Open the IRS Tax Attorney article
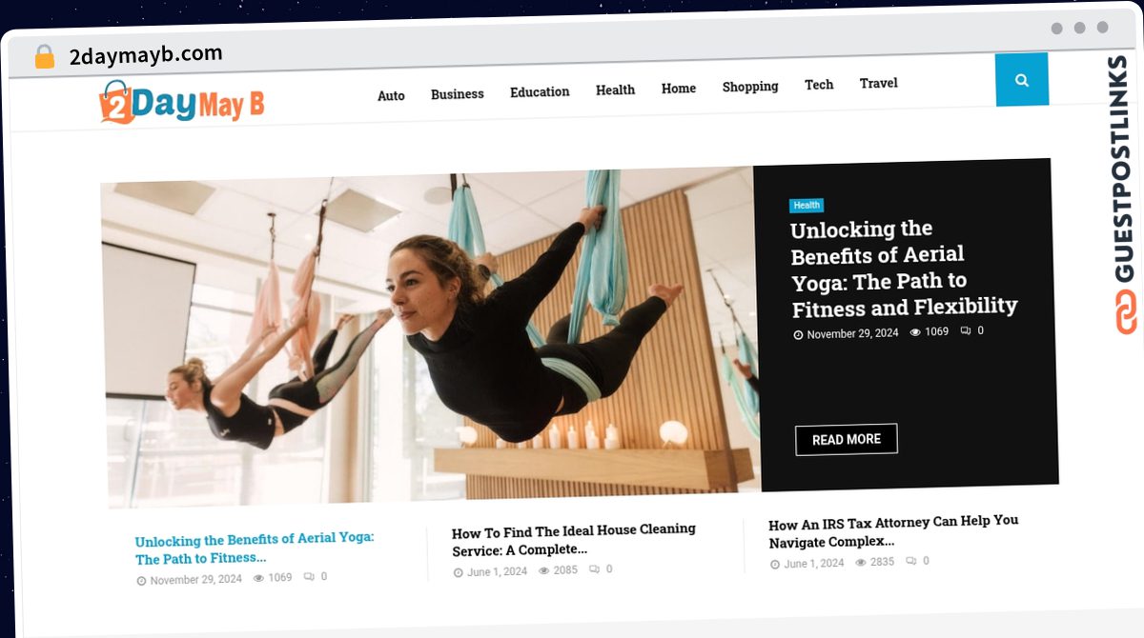The height and width of the screenshot is (638, 1144). [893, 531]
